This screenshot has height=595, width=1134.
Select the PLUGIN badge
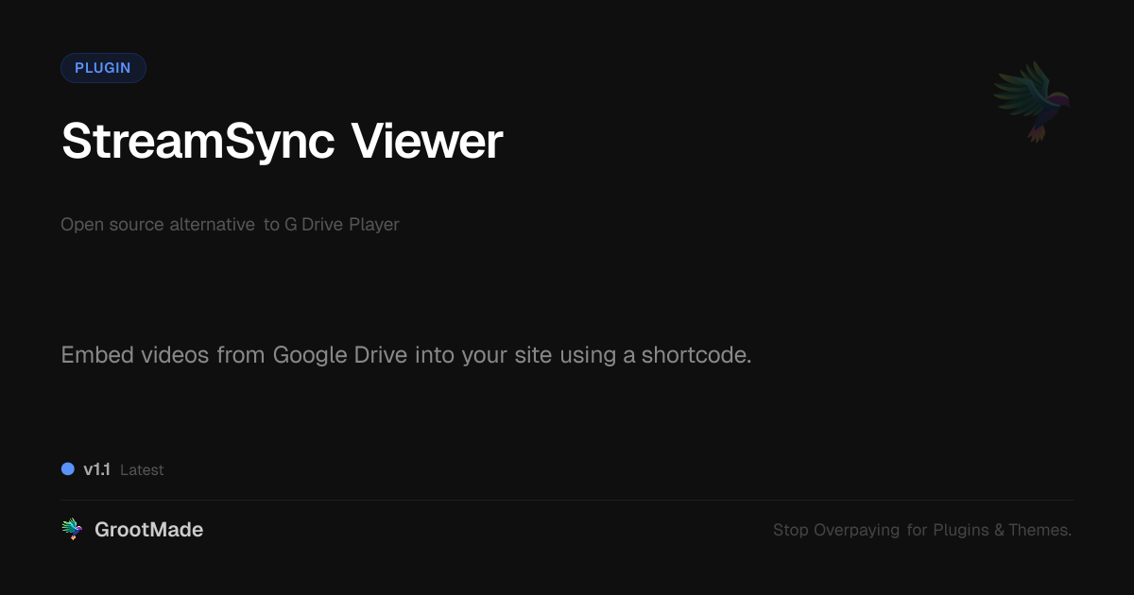pos(103,68)
